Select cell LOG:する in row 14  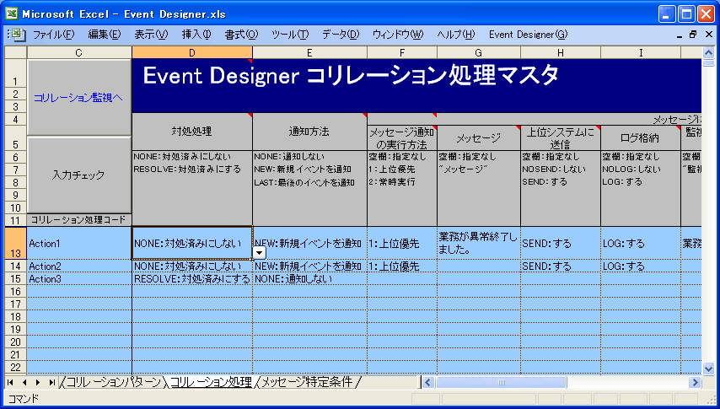point(641,266)
